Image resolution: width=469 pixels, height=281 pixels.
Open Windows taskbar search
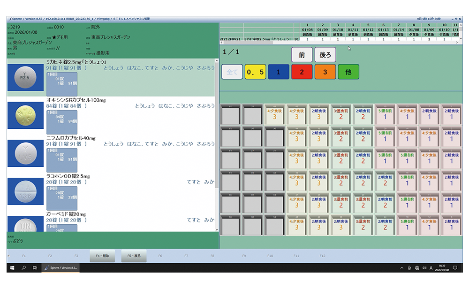tap(23, 268)
